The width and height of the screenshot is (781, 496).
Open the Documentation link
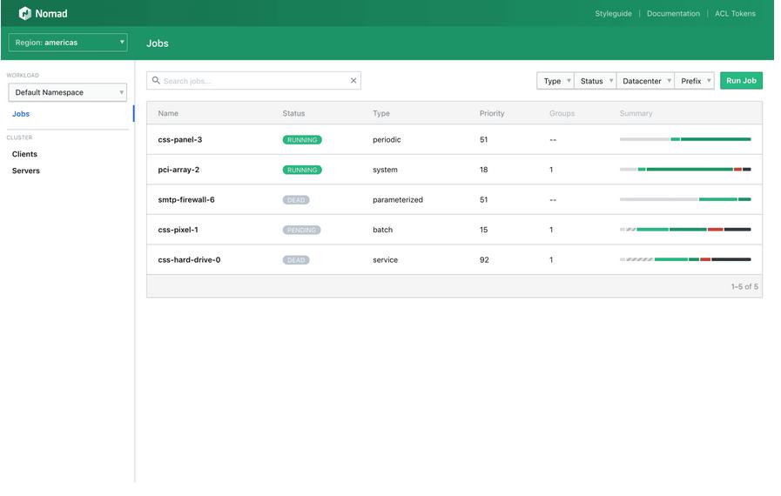(673, 14)
